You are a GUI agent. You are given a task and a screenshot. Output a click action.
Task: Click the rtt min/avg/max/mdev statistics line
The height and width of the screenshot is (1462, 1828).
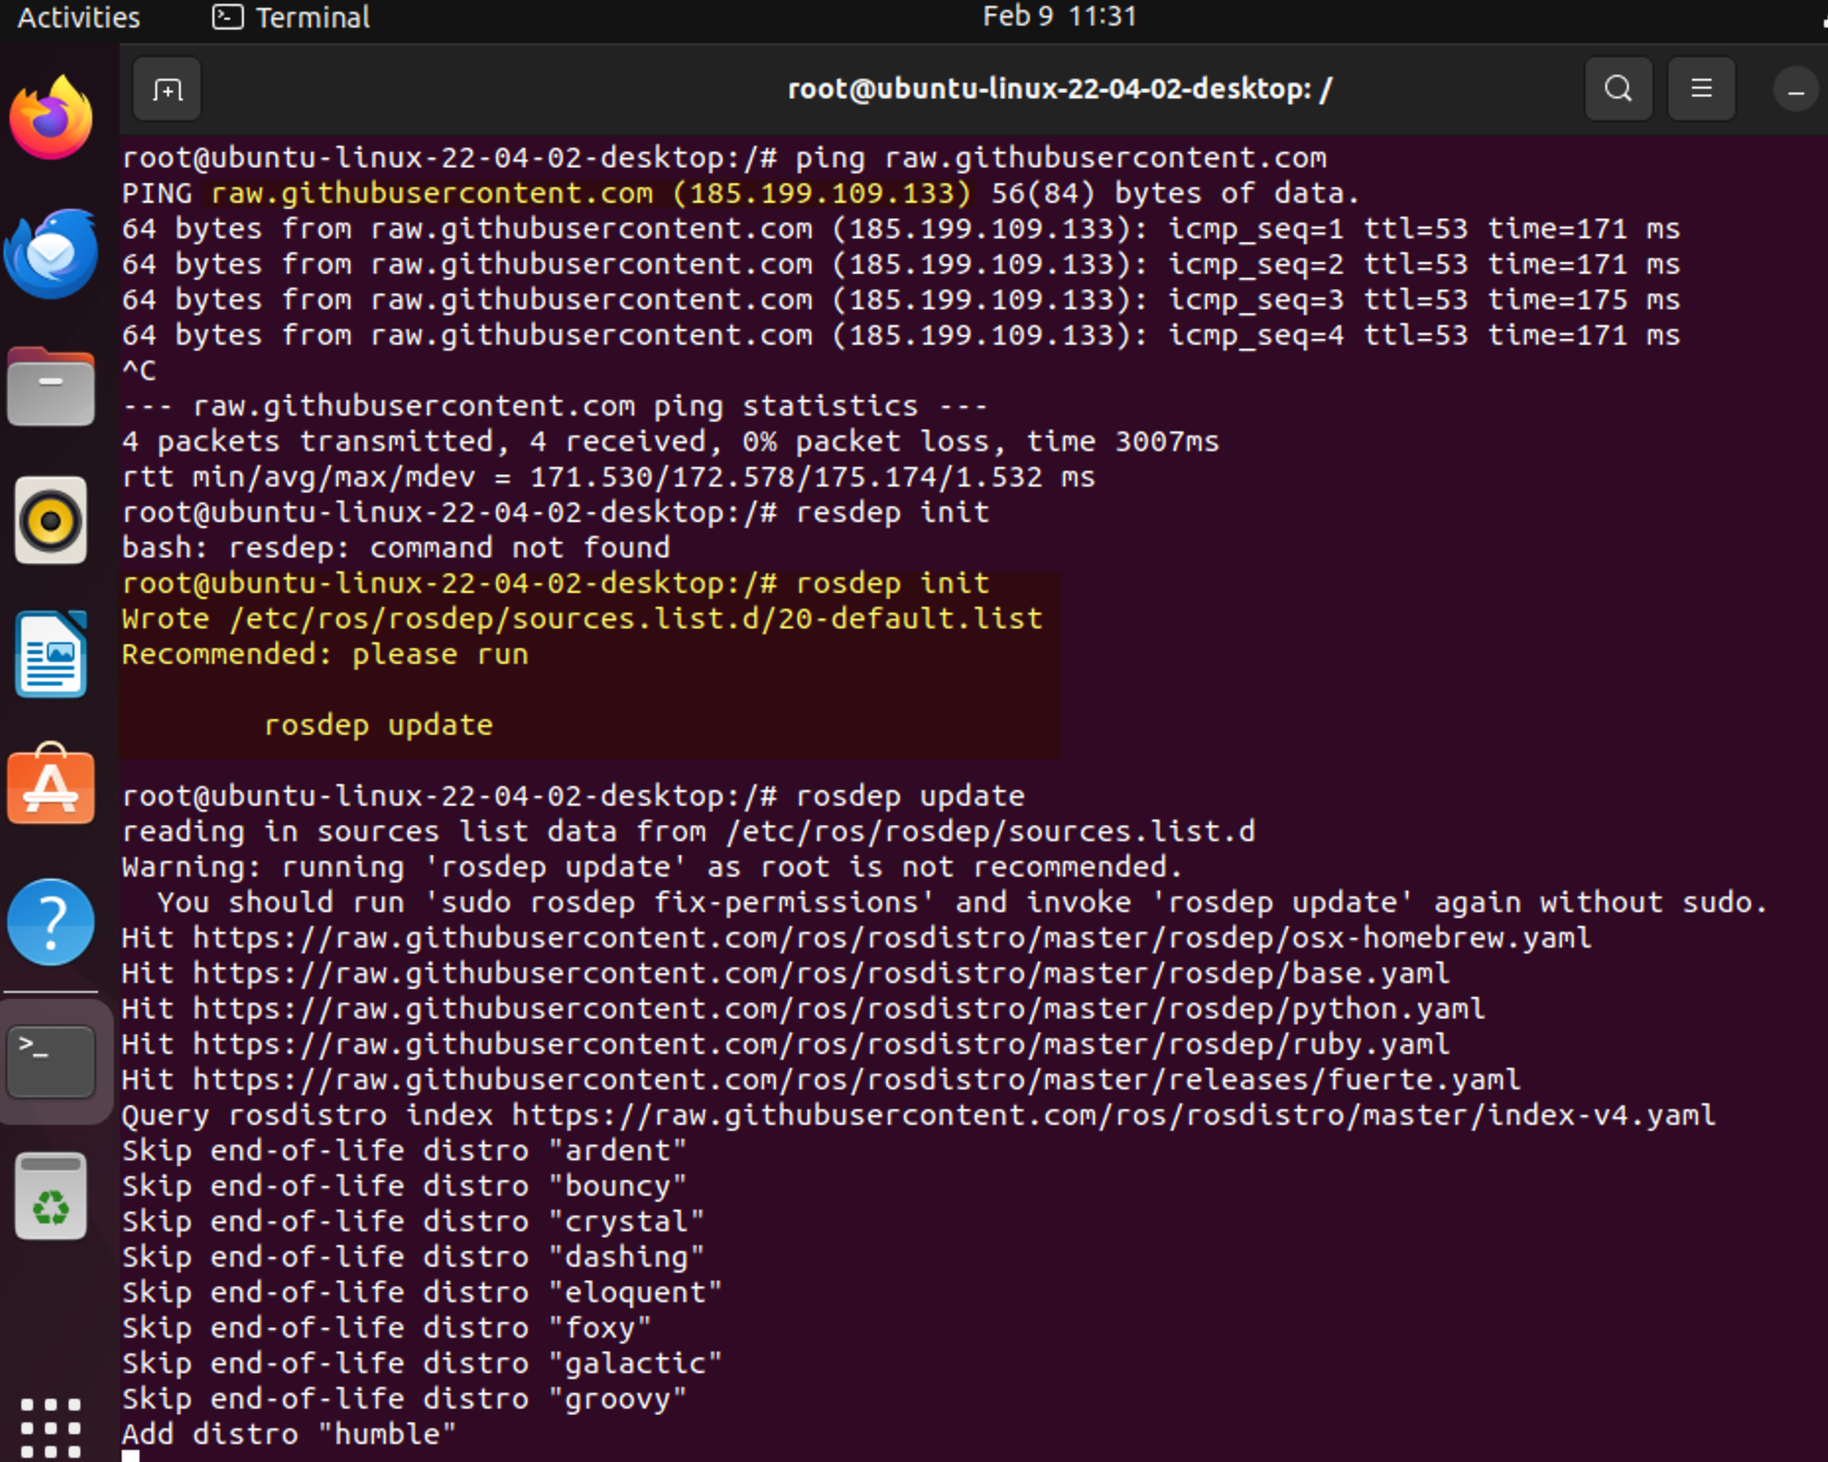click(608, 477)
